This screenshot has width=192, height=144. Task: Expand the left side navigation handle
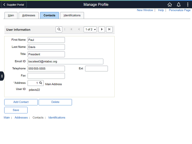2,76
